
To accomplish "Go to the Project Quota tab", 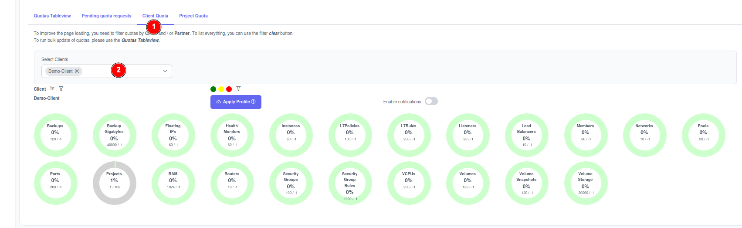I will click(193, 16).
